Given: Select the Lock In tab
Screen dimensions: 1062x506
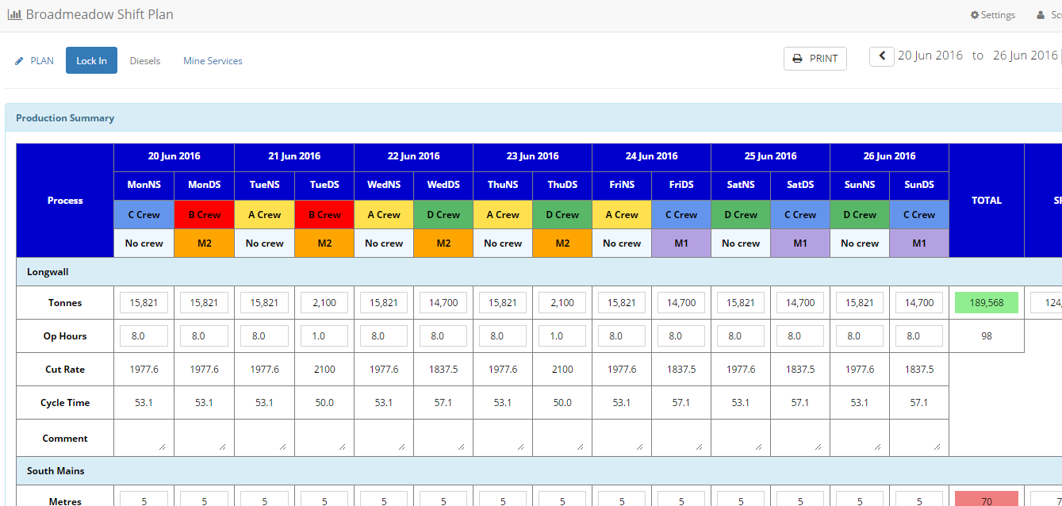Looking at the screenshot, I should pyautogui.click(x=91, y=61).
